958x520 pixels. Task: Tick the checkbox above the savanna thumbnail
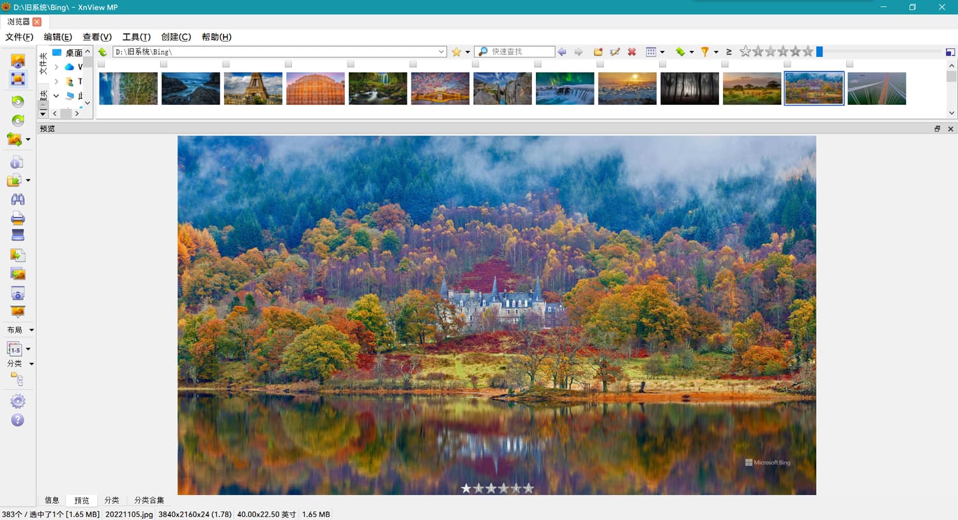pos(725,64)
